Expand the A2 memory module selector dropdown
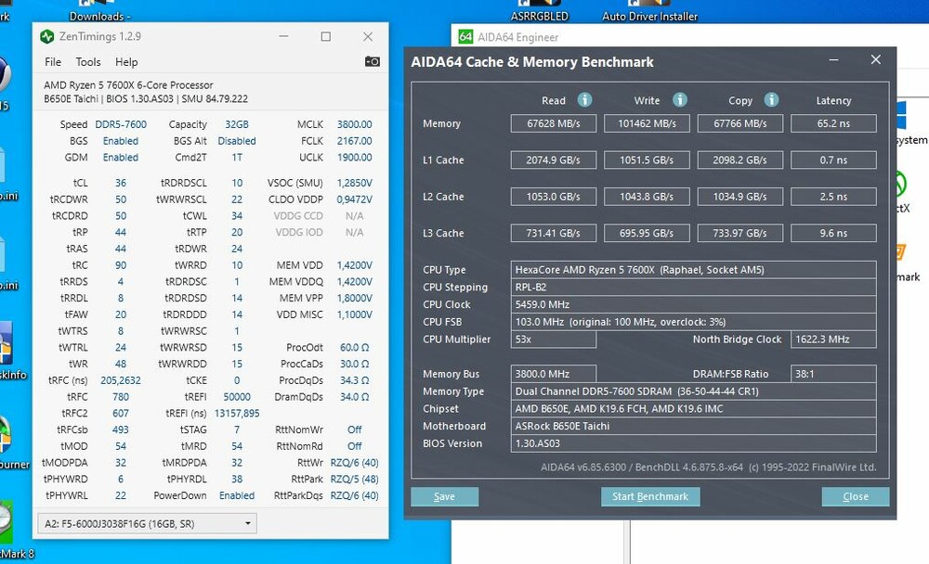Screen dimensions: 929x564 148,524
